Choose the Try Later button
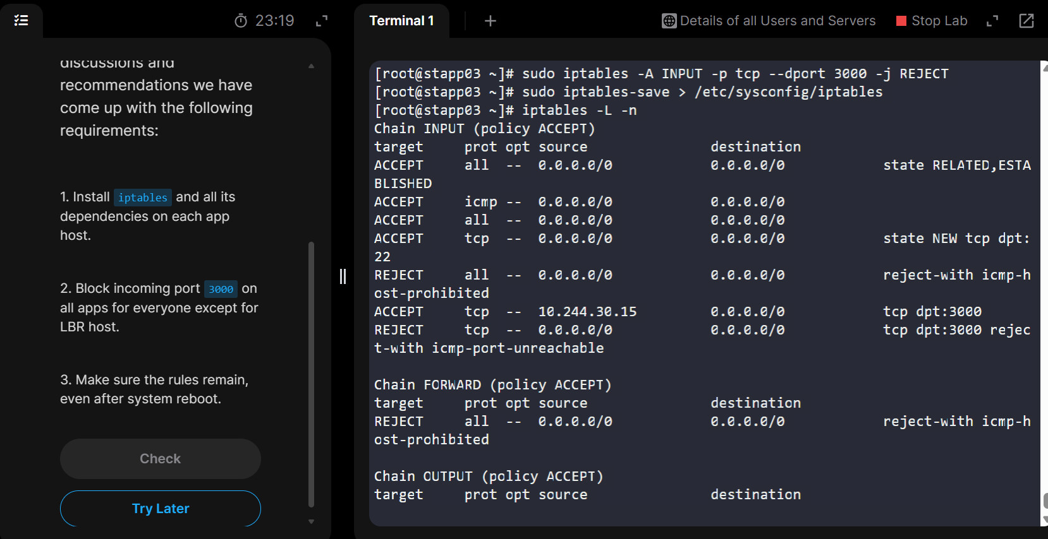The height and width of the screenshot is (539, 1048). click(161, 508)
